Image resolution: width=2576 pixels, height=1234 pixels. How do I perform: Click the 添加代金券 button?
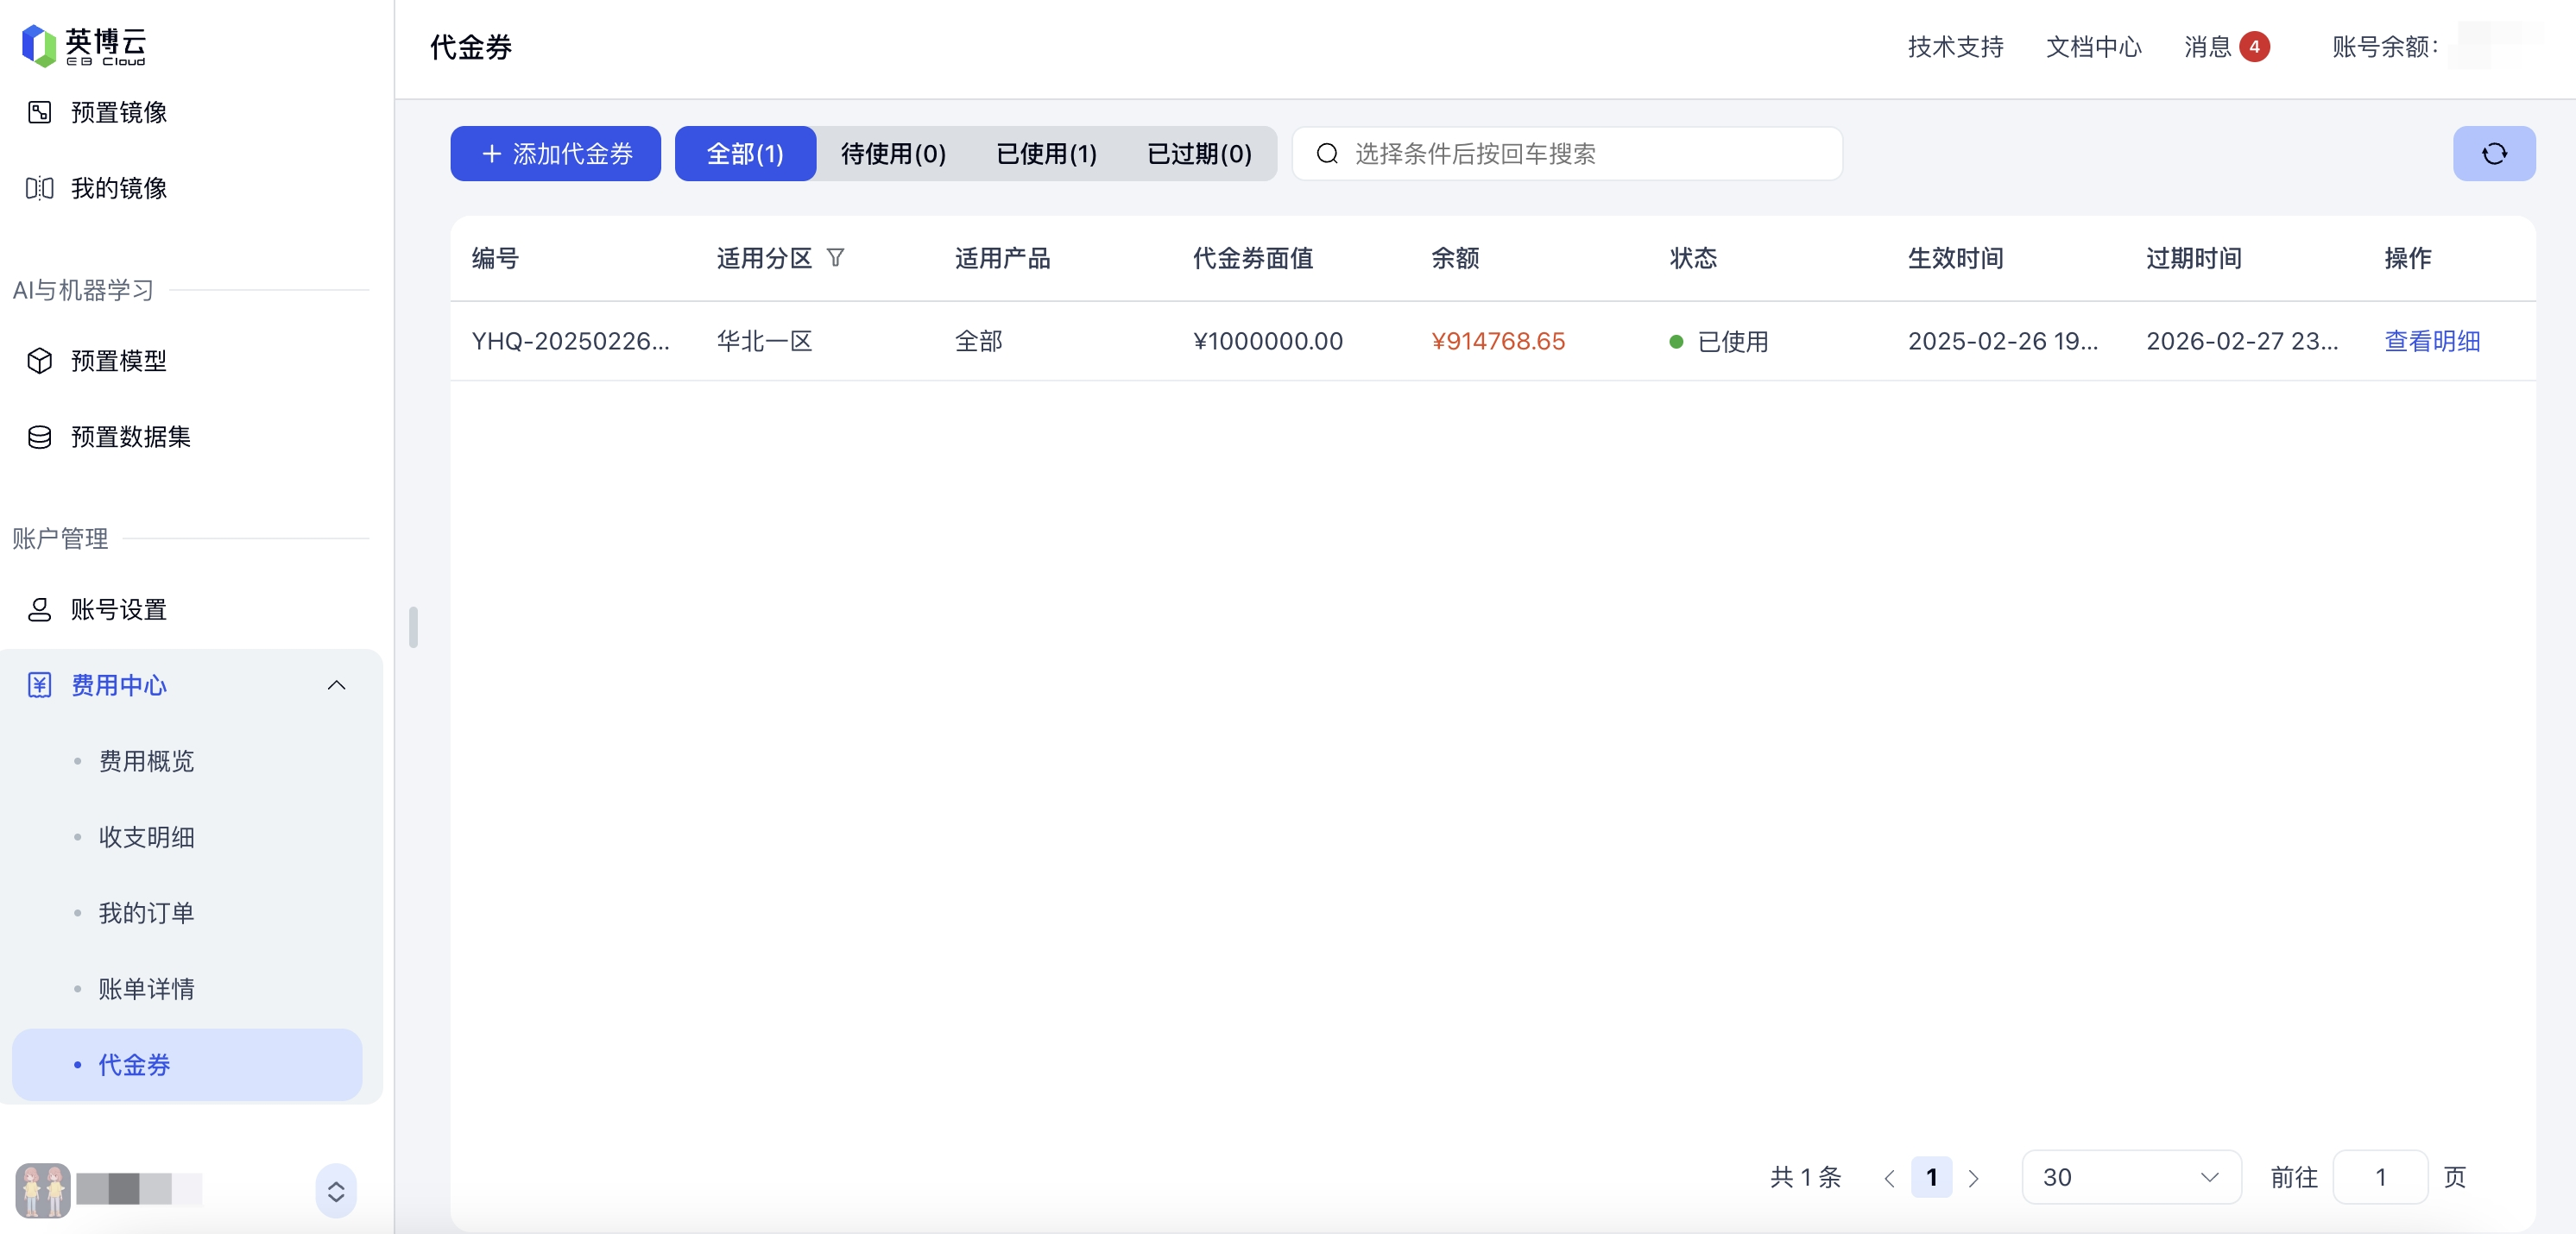(x=555, y=153)
